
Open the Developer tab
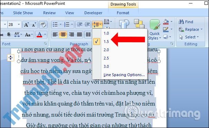pos(93,13)
